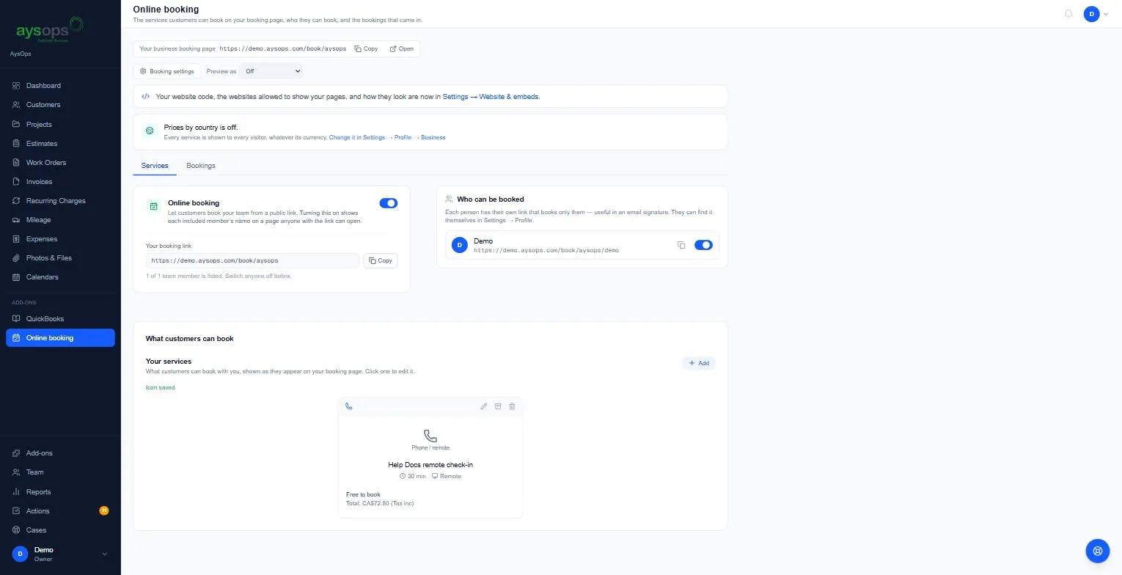
Task: Add a new service with the Add button
Action: click(699, 363)
